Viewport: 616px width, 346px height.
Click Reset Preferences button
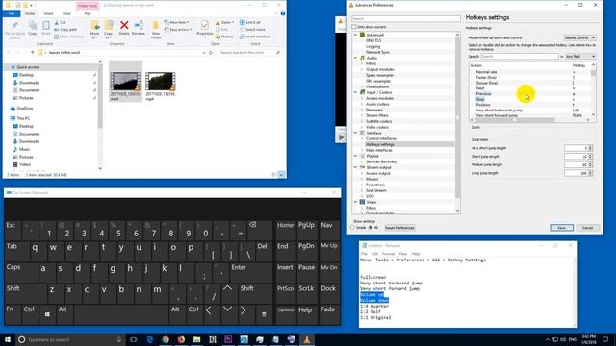click(x=399, y=228)
